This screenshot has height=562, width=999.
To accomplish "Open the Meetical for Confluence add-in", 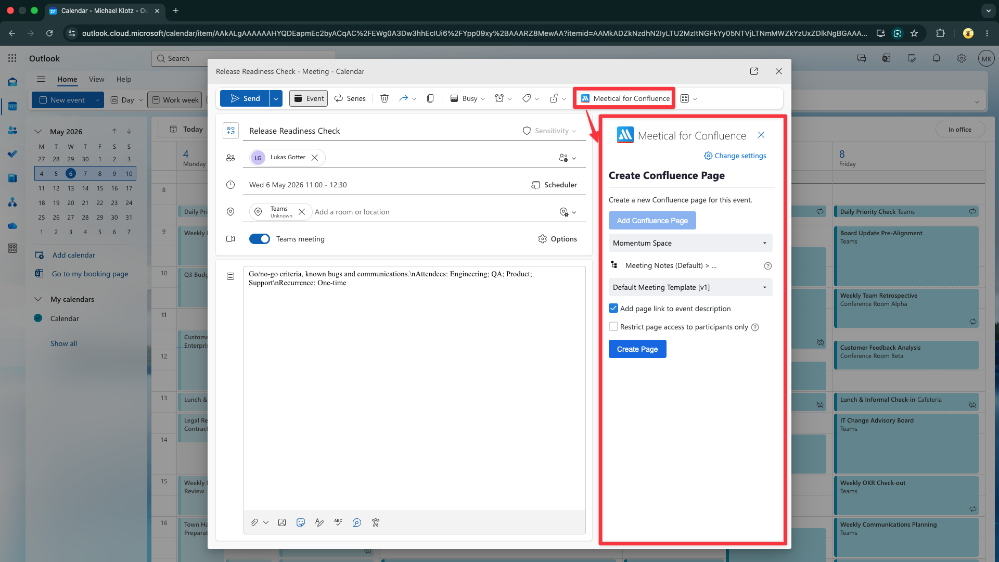I will 625,98.
